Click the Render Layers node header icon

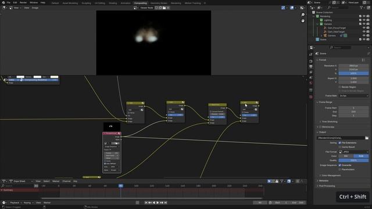click(x=119, y=134)
